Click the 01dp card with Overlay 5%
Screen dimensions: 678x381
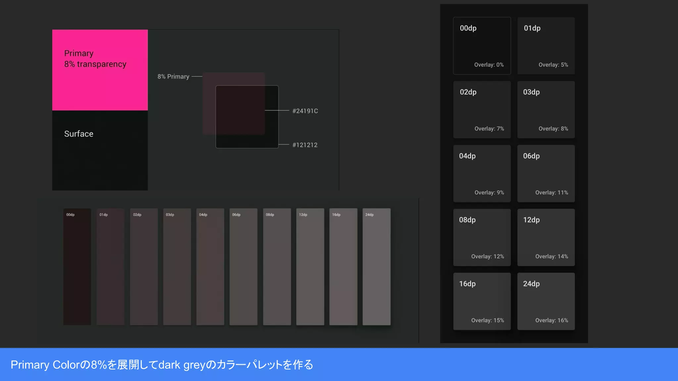click(x=546, y=46)
